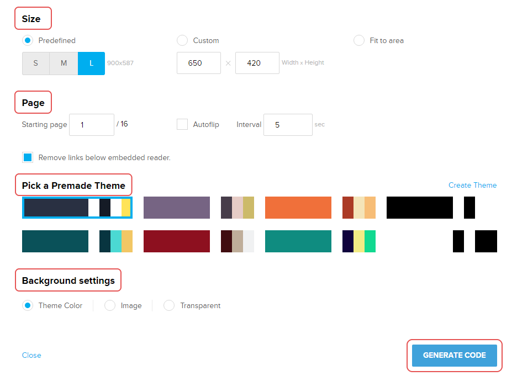Choose the Fit to area option

coord(359,40)
